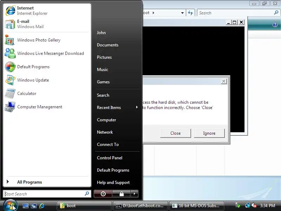The image size is (281, 211).
Task: Open Windows Live Messenger Download
Action: pyautogui.click(x=47, y=53)
